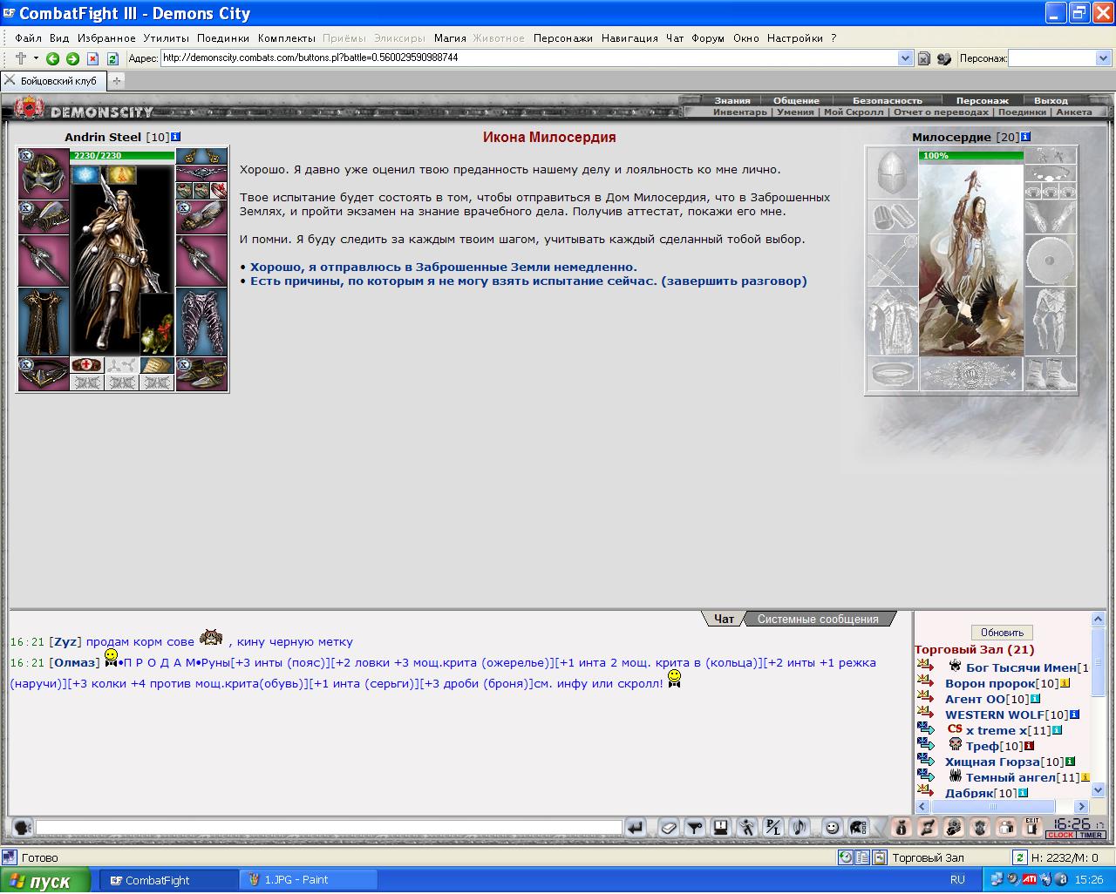Click the P/L transliteration icon
Screen dimensions: 1116x894
(773, 828)
